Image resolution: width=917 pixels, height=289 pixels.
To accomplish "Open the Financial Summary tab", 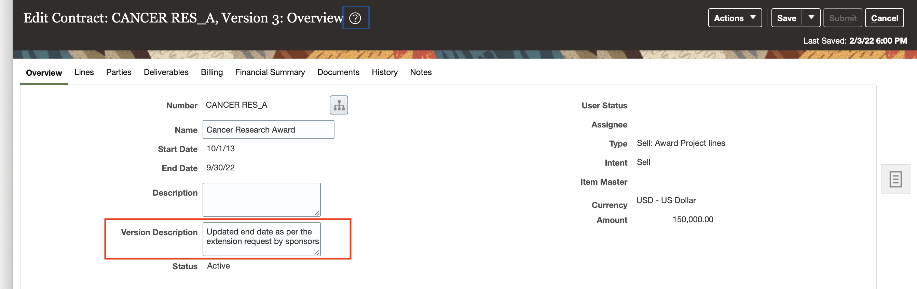I will [270, 72].
